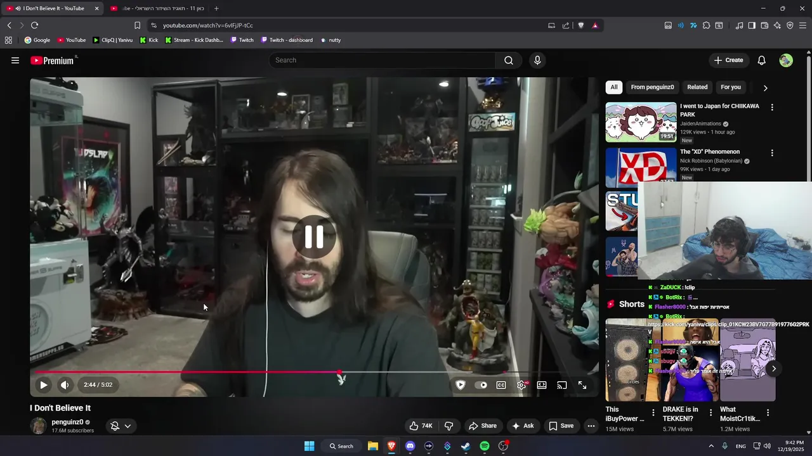Open options for MoistCr1tikal short

click(768, 413)
